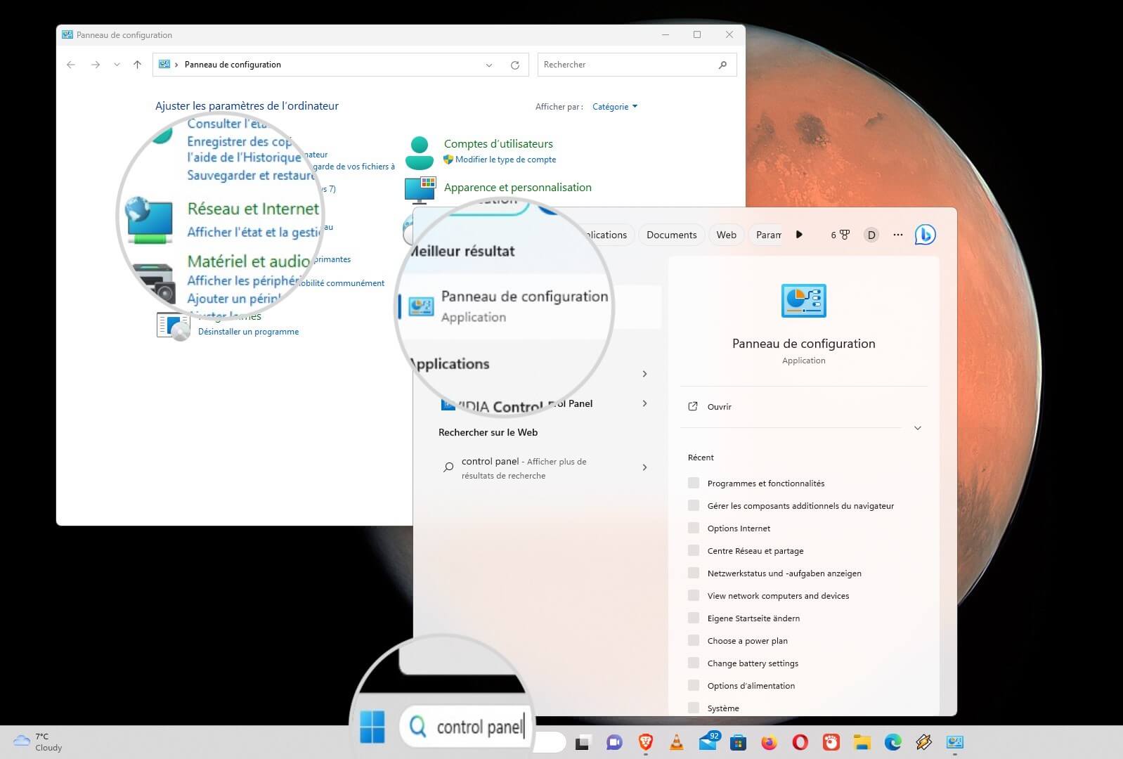Viewport: 1123px width, 759px height.
Task: Open recent item Netzwerkstatus und -aufgaben anzeigen
Action: pos(784,573)
